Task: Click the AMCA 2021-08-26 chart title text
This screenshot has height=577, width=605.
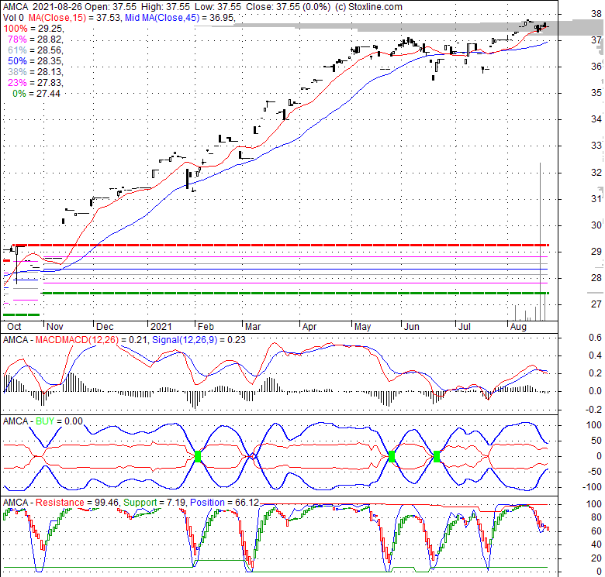Action: (x=43, y=6)
